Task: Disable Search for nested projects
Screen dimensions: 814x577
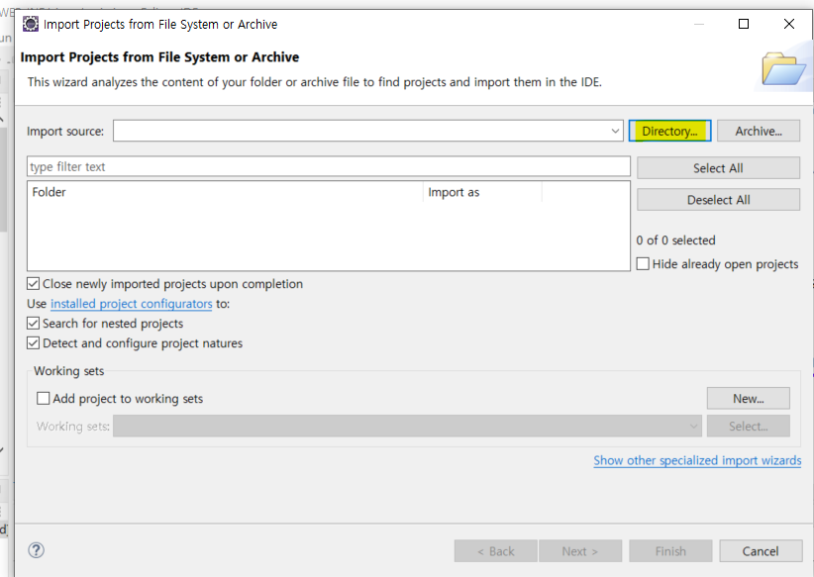Action: click(33, 323)
